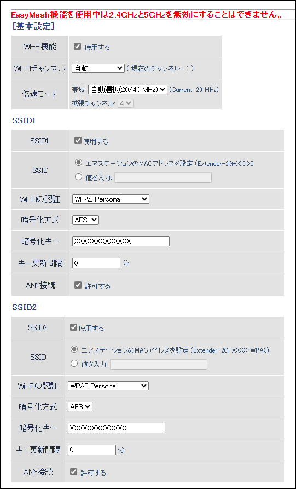Open the SSID1 WPA2 Personal authentication dropdown

coord(111,199)
